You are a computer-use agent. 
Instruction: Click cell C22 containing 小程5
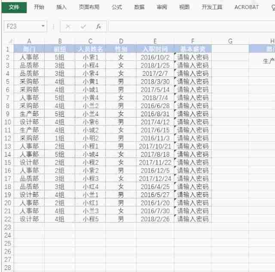coord(90,219)
